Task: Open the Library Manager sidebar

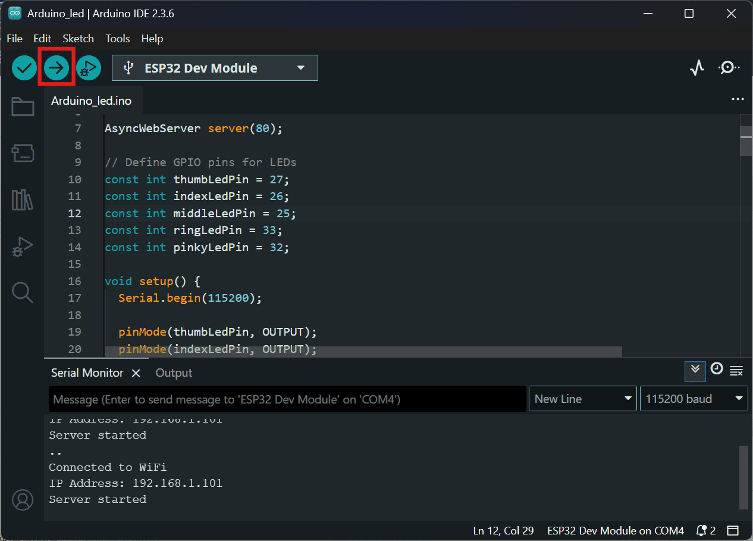Action: tap(23, 200)
